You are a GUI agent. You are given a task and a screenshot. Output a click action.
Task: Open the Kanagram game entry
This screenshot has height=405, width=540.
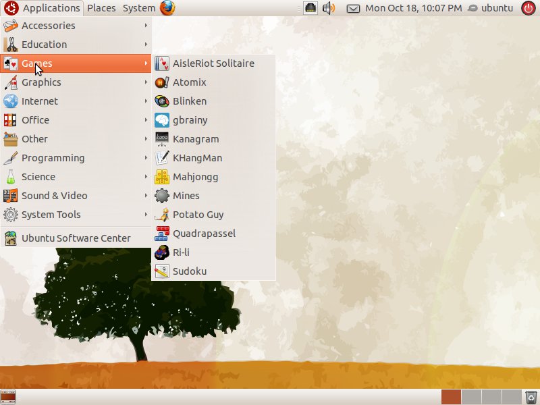coord(213,139)
